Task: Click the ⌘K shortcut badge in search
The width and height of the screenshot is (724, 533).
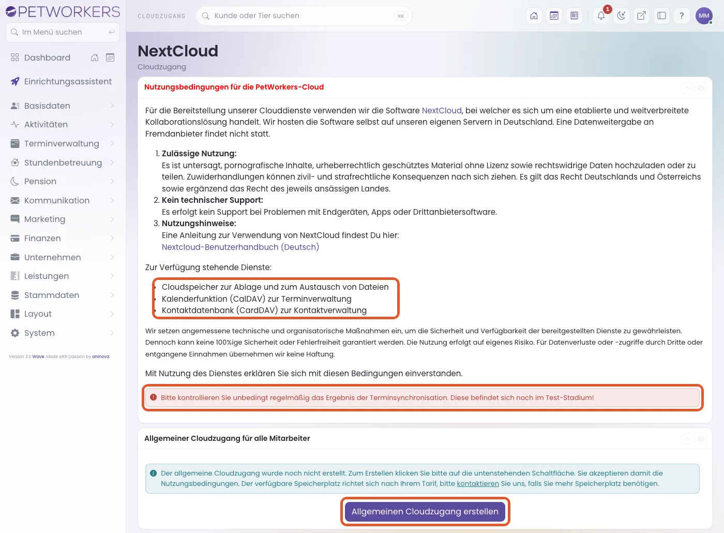Action: pos(400,16)
